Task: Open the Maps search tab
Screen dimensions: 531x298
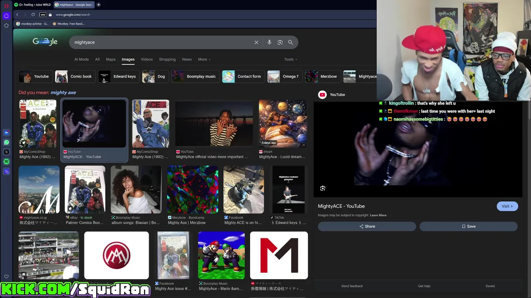Action: point(110,59)
